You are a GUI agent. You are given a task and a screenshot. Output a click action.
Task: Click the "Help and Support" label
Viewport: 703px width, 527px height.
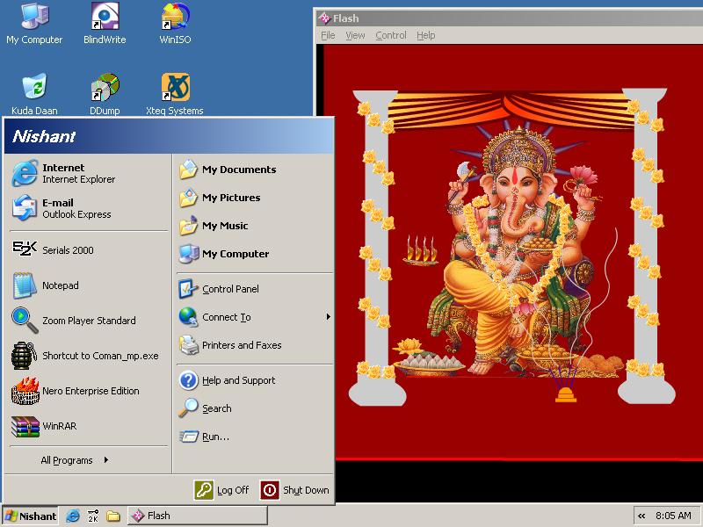point(238,380)
